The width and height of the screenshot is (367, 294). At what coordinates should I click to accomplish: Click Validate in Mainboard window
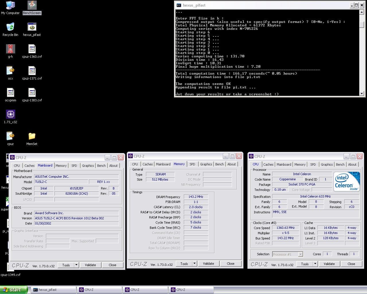point(90,265)
